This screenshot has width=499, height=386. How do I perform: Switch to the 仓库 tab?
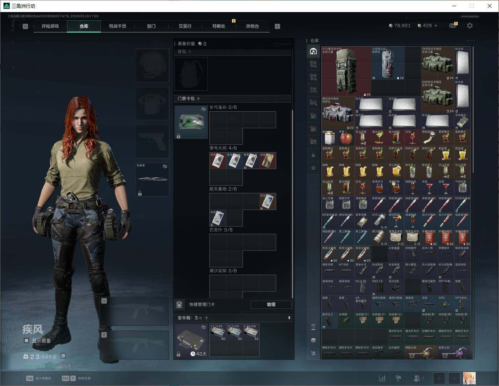(x=84, y=26)
